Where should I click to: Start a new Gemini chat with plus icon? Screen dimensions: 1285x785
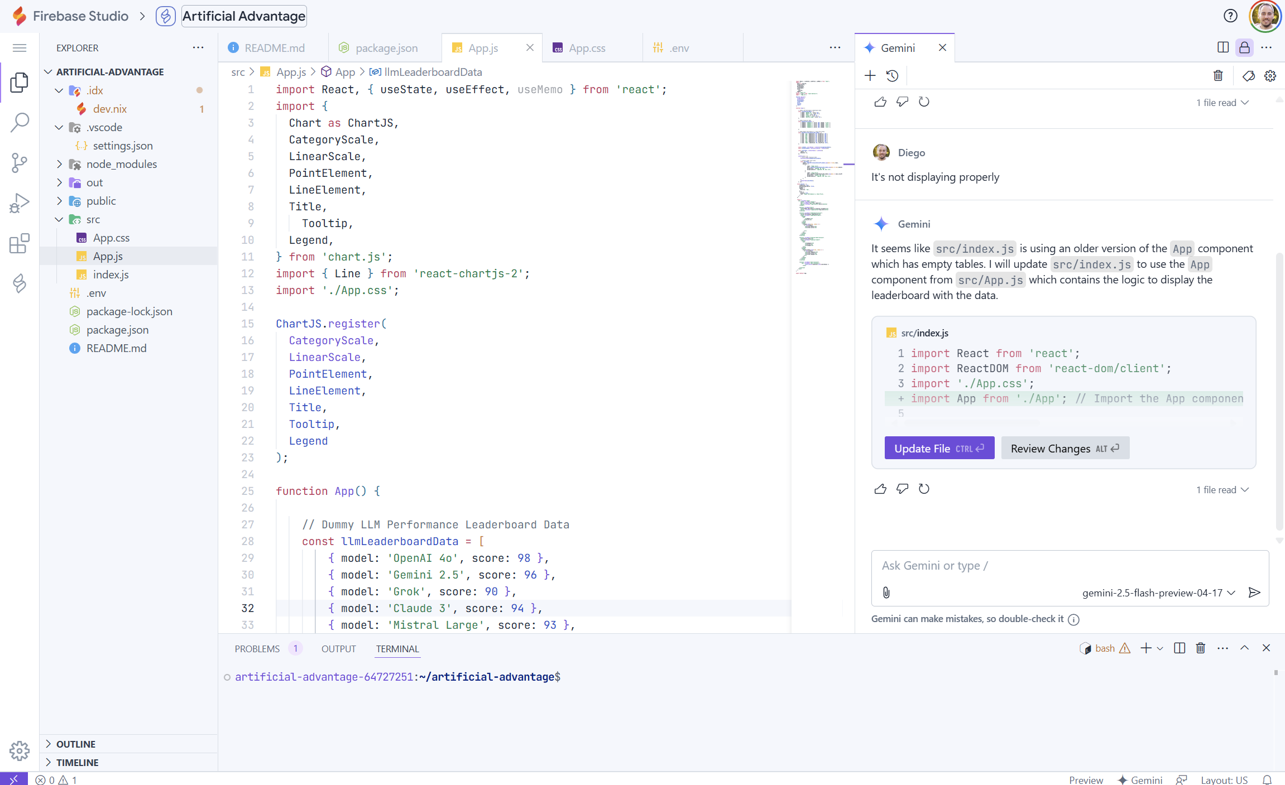click(870, 76)
